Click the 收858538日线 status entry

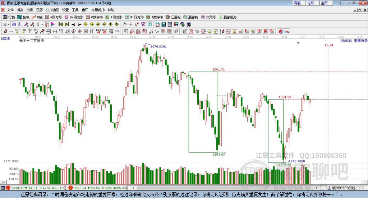click(342, 188)
